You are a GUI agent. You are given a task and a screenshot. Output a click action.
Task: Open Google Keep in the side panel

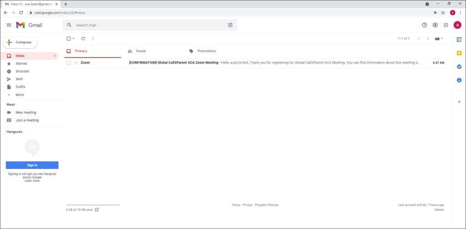pyautogui.click(x=459, y=53)
